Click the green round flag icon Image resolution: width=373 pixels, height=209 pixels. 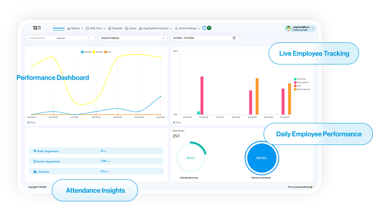point(209,28)
